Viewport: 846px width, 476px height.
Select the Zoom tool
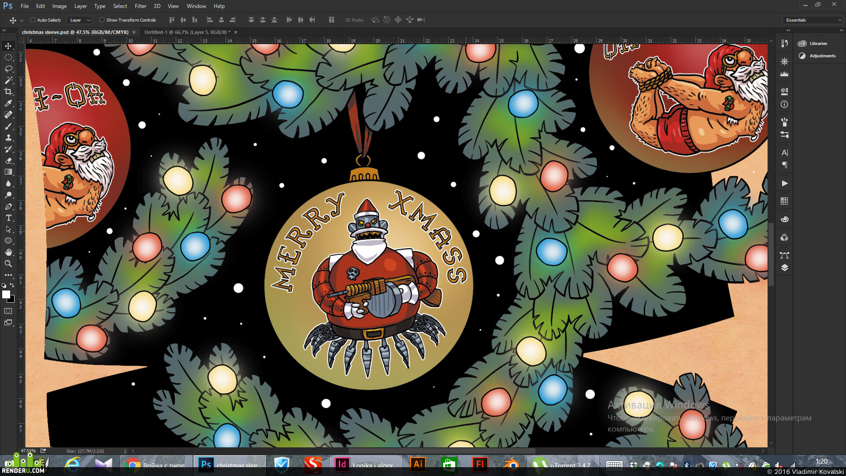coord(8,264)
